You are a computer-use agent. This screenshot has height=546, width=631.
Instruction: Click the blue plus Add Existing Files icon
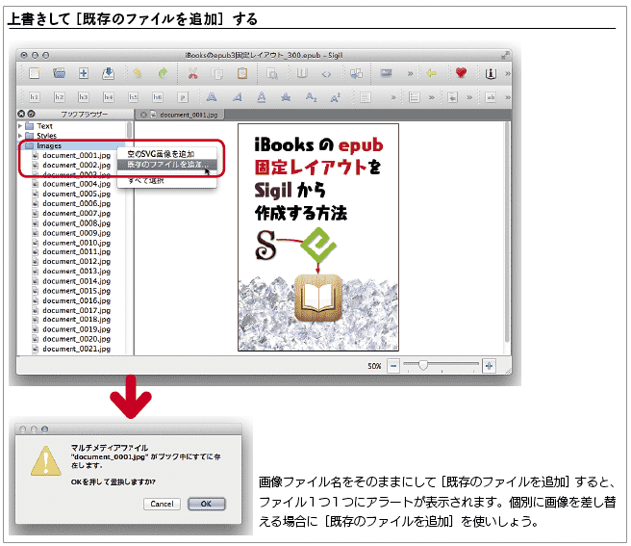(84, 73)
